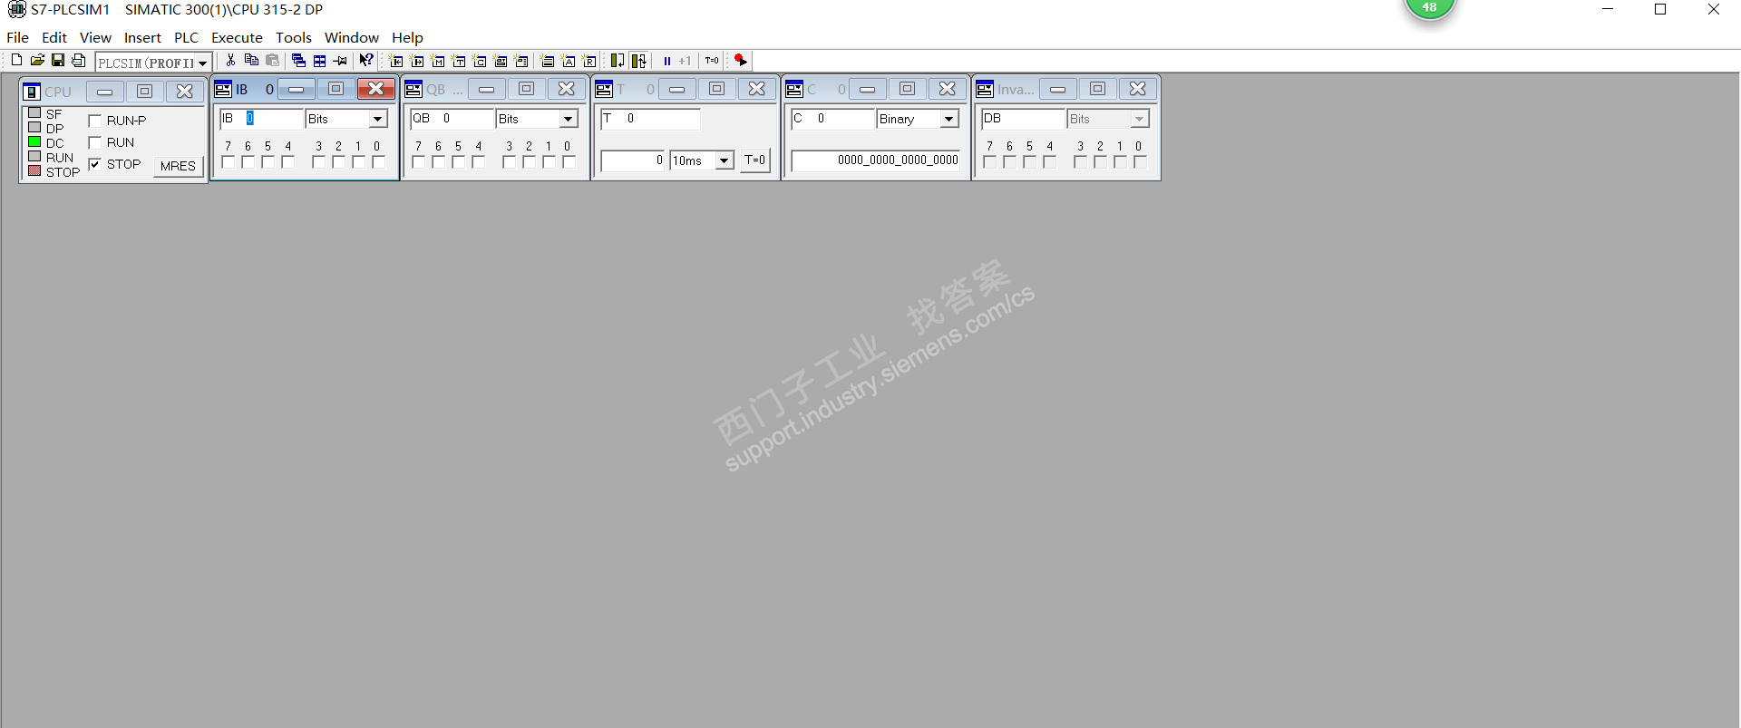The image size is (1741, 728).
Task: Toggle STOP mode checkbox
Action: [94, 164]
